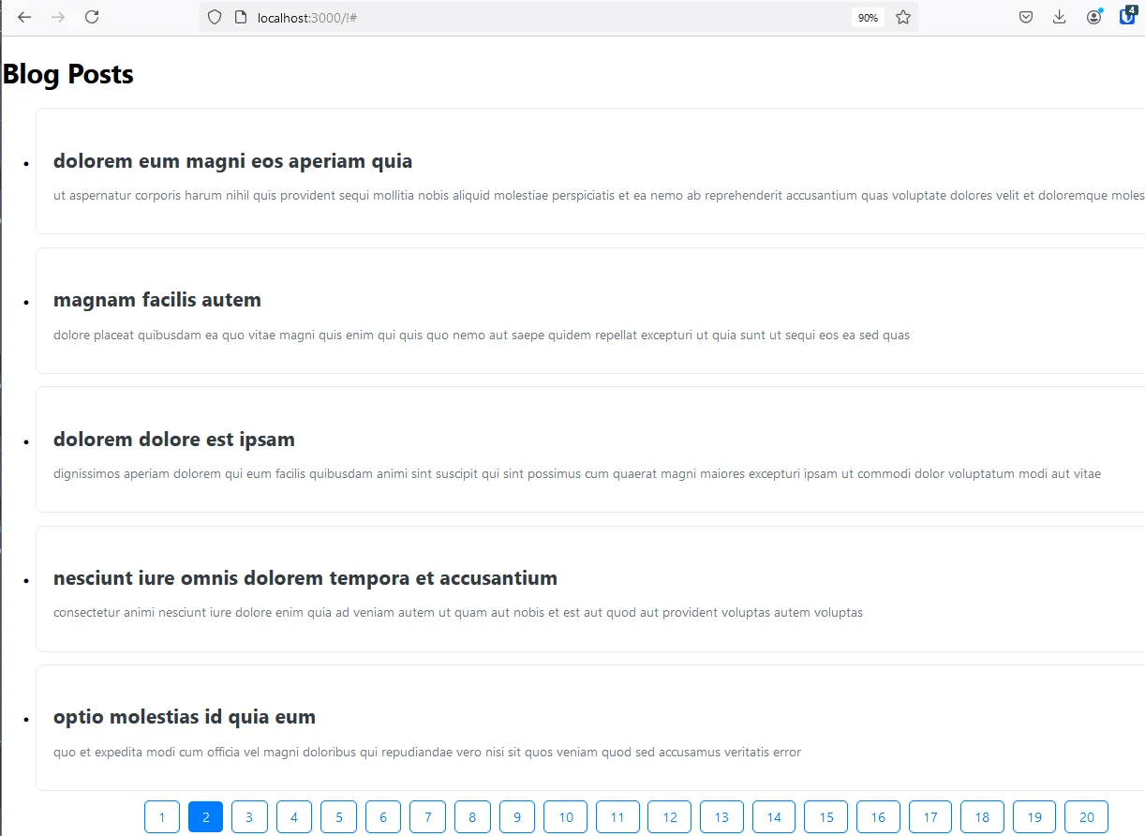Open 'nesciunt iure omnis dolorem tempora et accusantium'
Image resolution: width=1145 pixels, height=836 pixels.
click(x=305, y=577)
